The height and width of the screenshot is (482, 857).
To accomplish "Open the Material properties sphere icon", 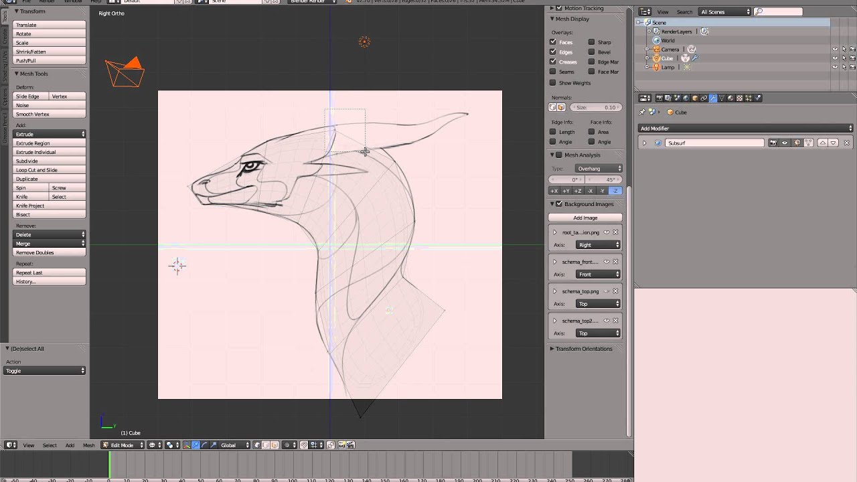I will pyautogui.click(x=730, y=98).
